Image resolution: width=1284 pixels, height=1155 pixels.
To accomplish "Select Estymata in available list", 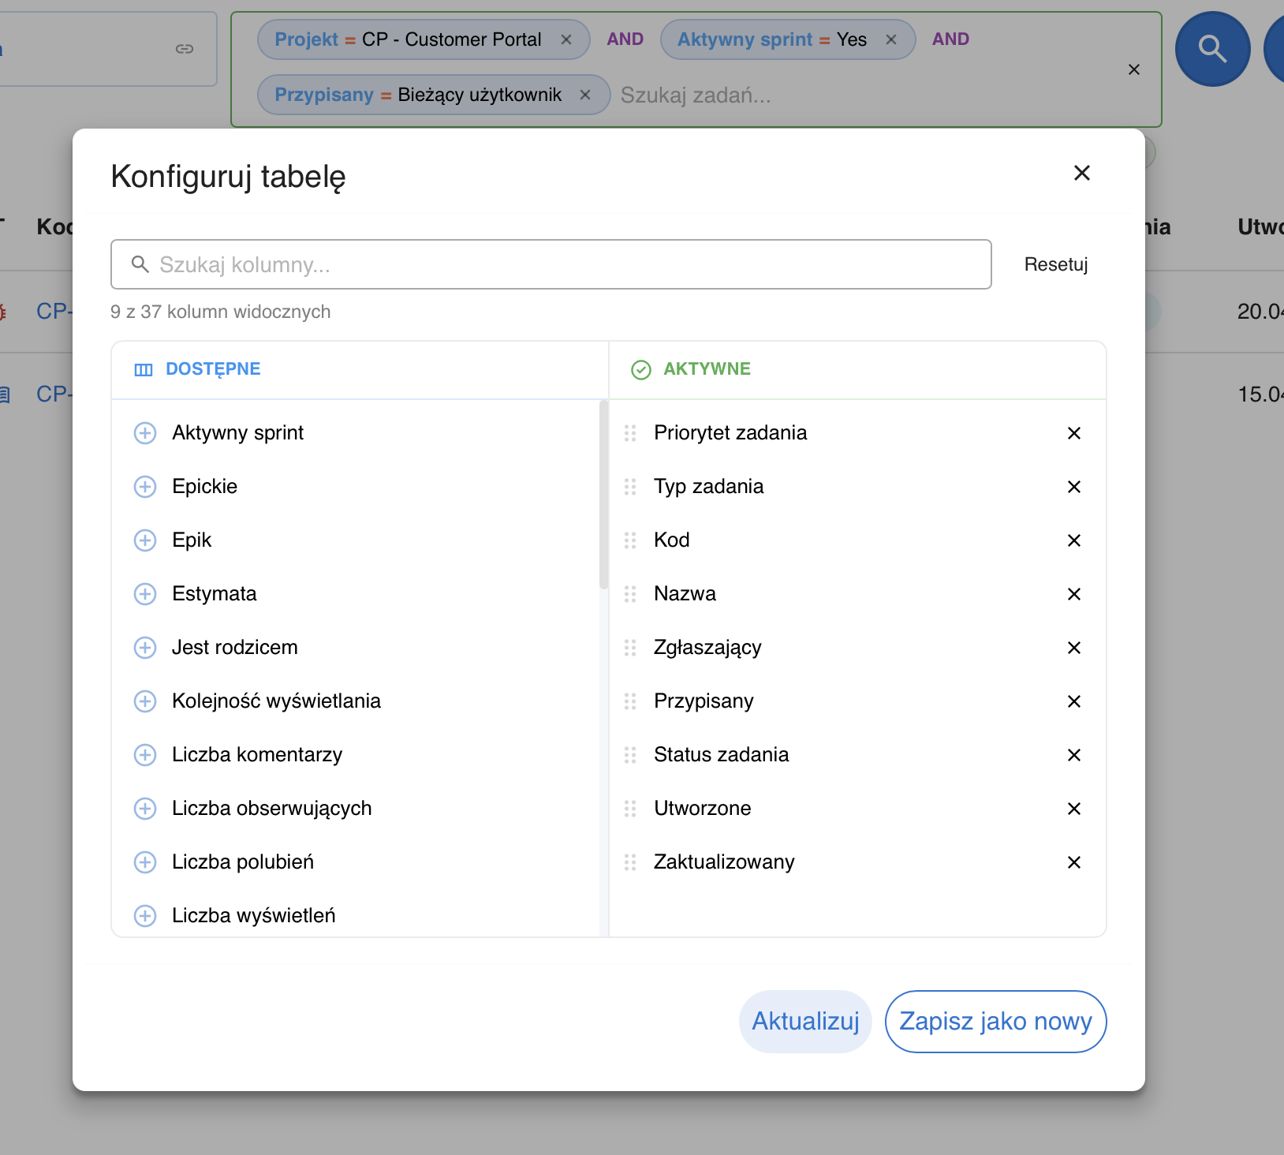I will pos(215,594).
